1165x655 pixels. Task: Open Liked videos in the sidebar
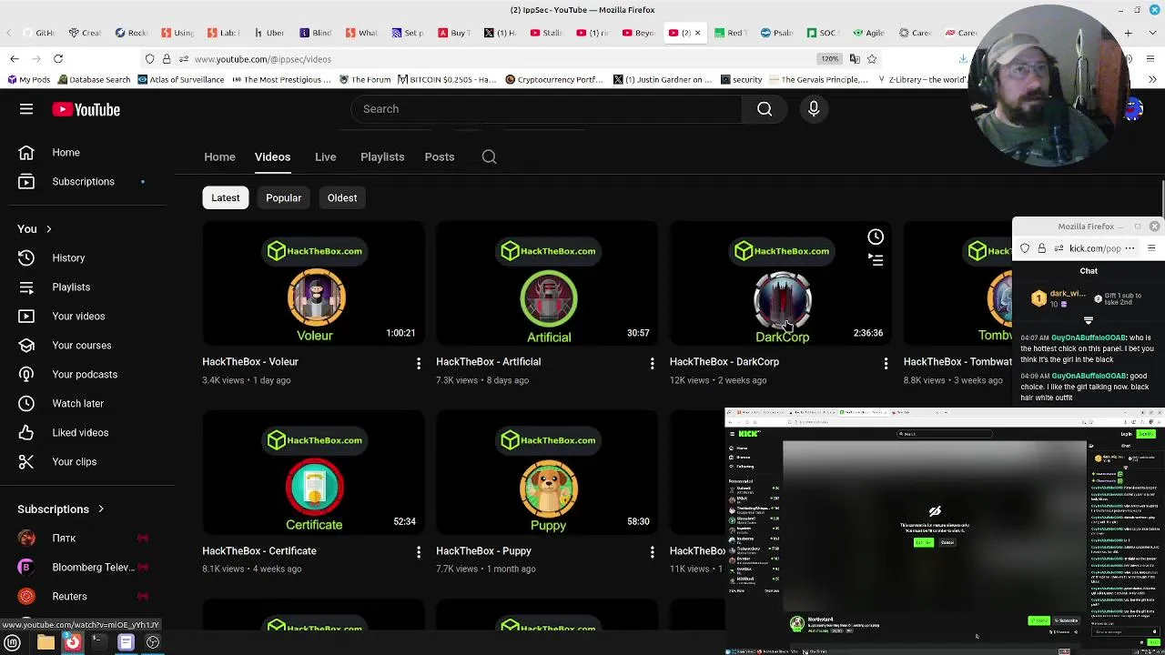pyautogui.click(x=80, y=433)
